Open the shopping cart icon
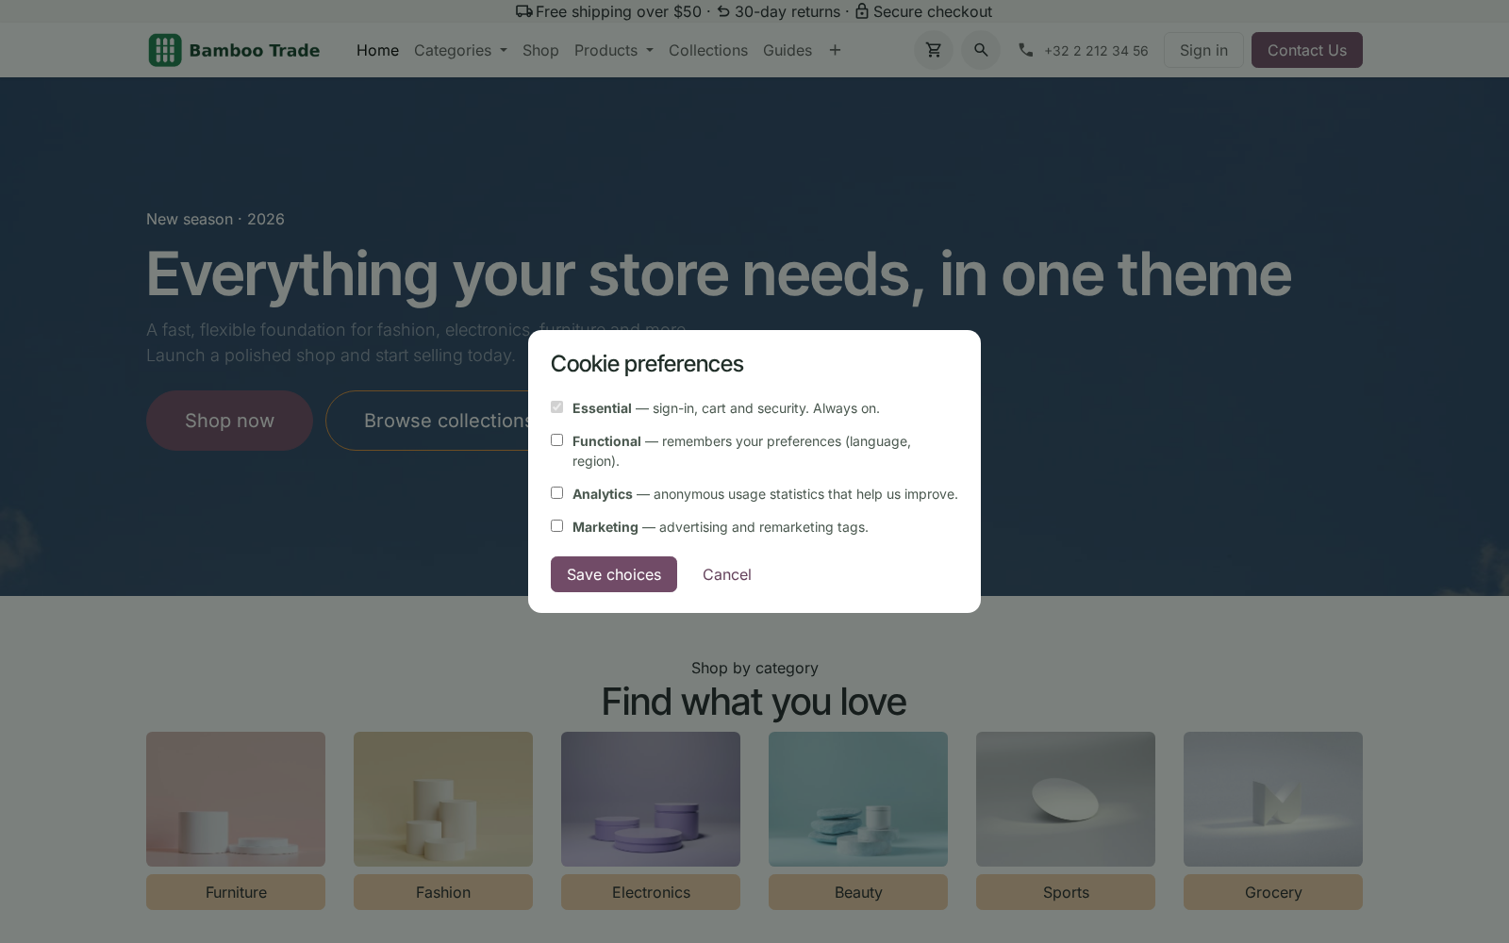 point(934,50)
